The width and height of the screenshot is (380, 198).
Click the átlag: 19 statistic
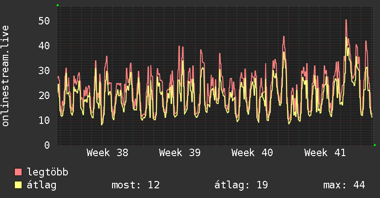(241, 185)
